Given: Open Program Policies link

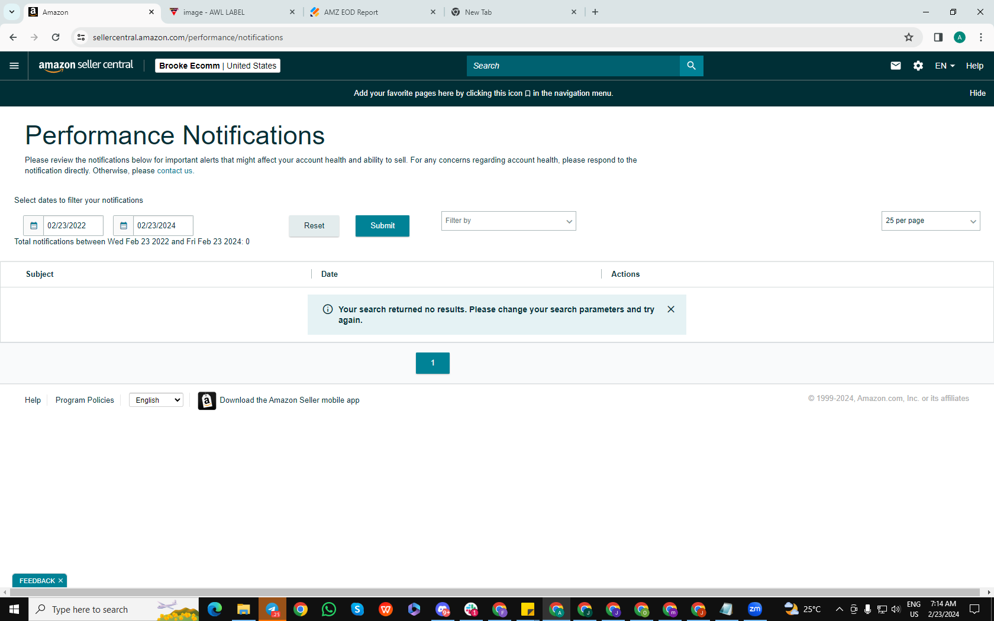Looking at the screenshot, I should 85,400.
